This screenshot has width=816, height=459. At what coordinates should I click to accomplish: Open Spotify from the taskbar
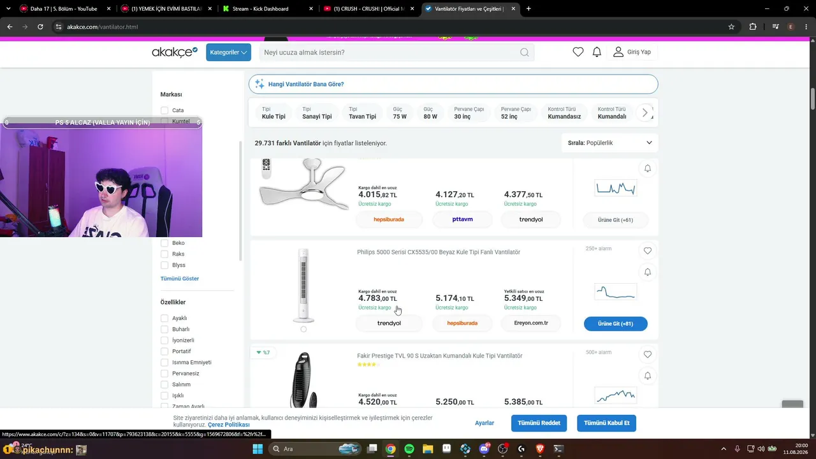[409, 449]
